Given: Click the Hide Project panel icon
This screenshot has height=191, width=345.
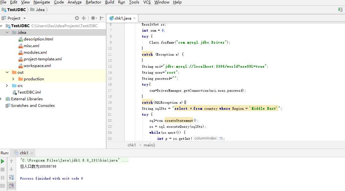Looking at the screenshot, I should click(102, 18).
